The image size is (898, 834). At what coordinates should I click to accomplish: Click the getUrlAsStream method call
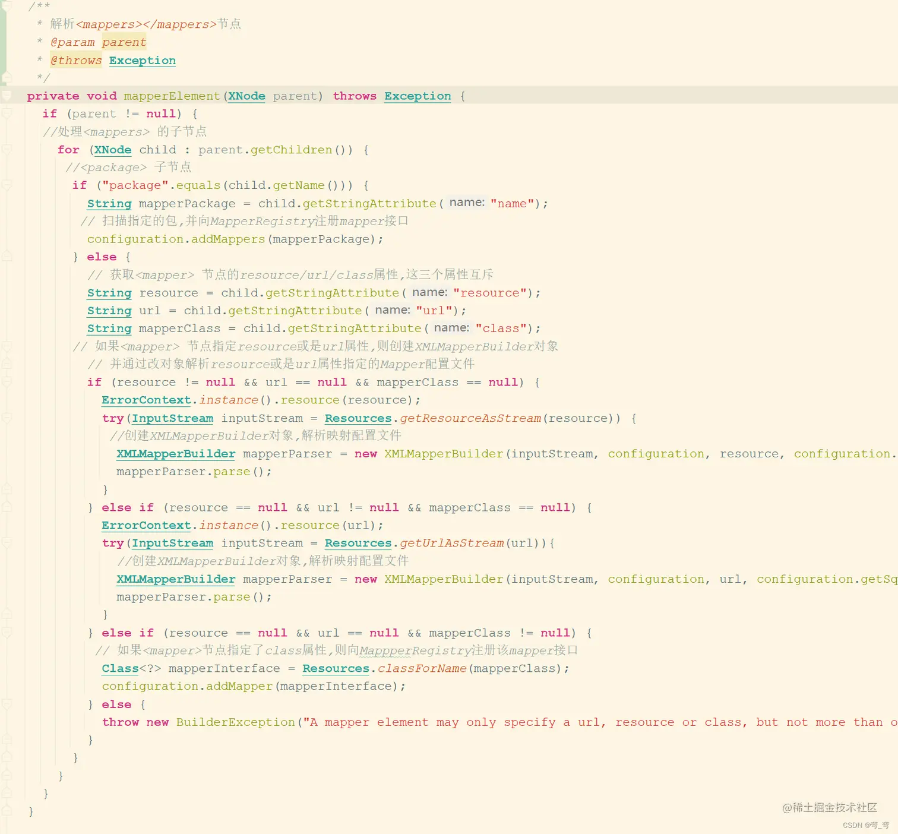coord(452,543)
